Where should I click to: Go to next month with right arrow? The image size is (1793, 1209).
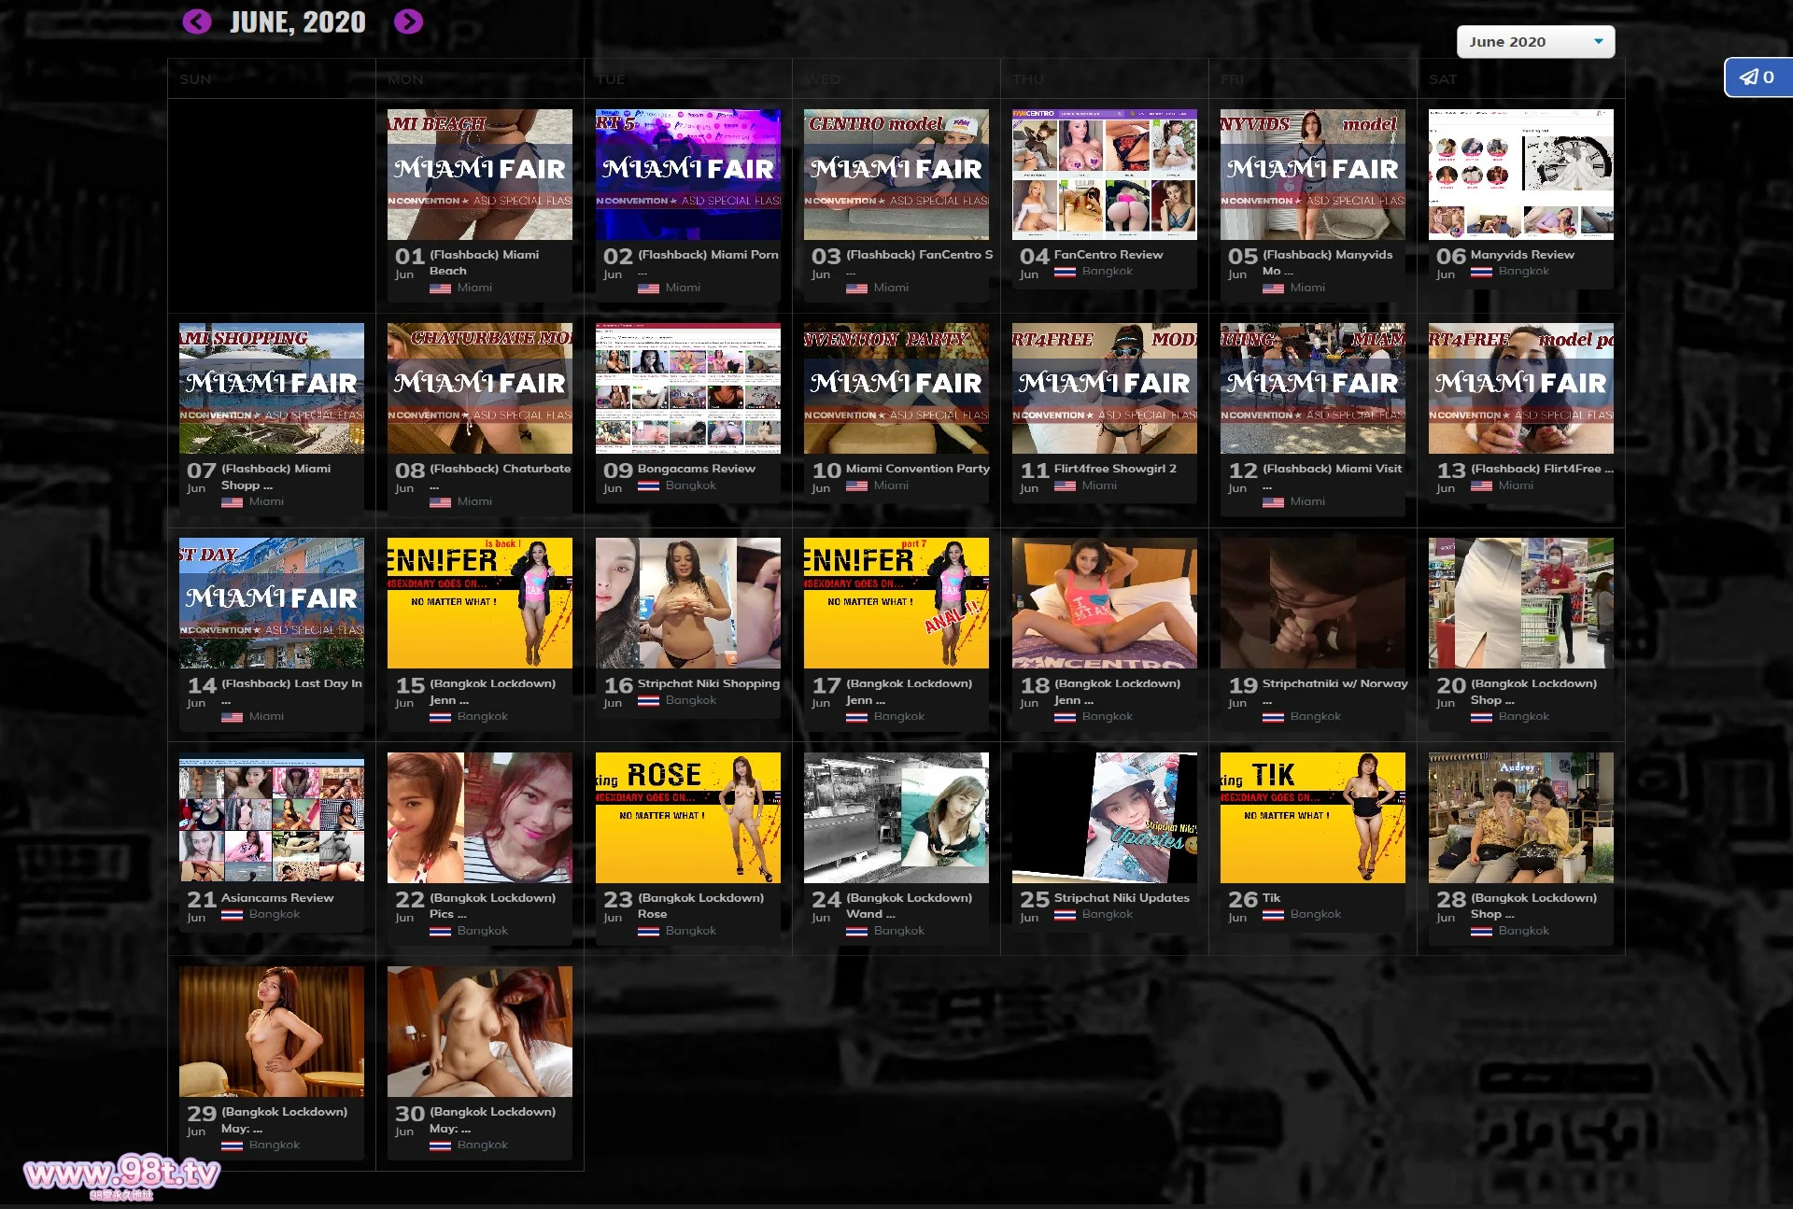pyautogui.click(x=408, y=21)
